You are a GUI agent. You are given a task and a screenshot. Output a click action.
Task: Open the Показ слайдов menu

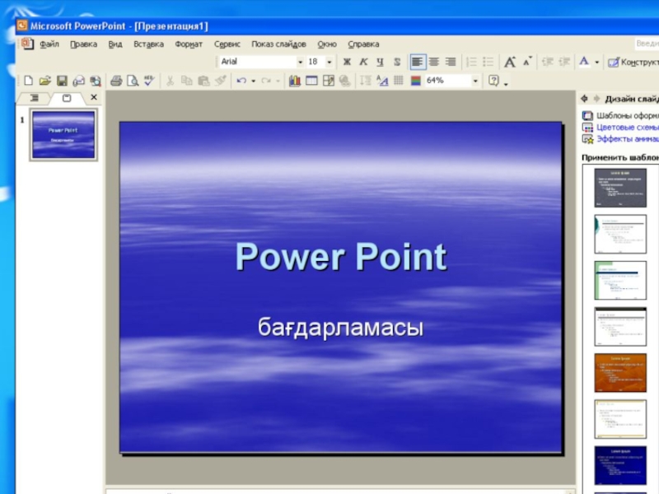tap(278, 44)
